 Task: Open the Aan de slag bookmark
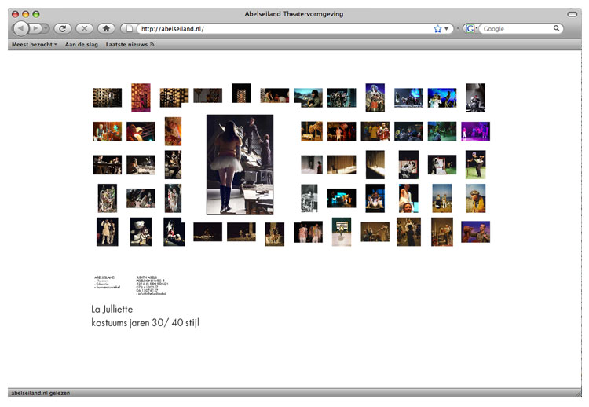81,45
